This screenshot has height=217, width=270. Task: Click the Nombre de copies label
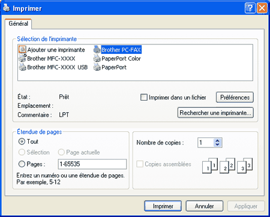pyautogui.click(x=160, y=143)
